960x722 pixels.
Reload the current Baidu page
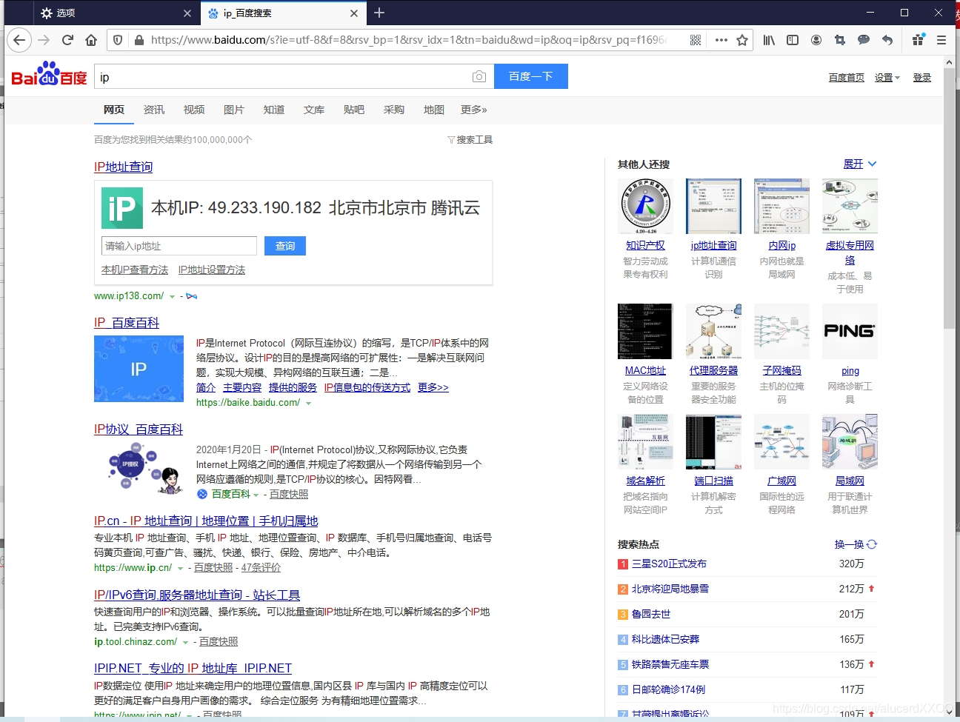tap(67, 40)
